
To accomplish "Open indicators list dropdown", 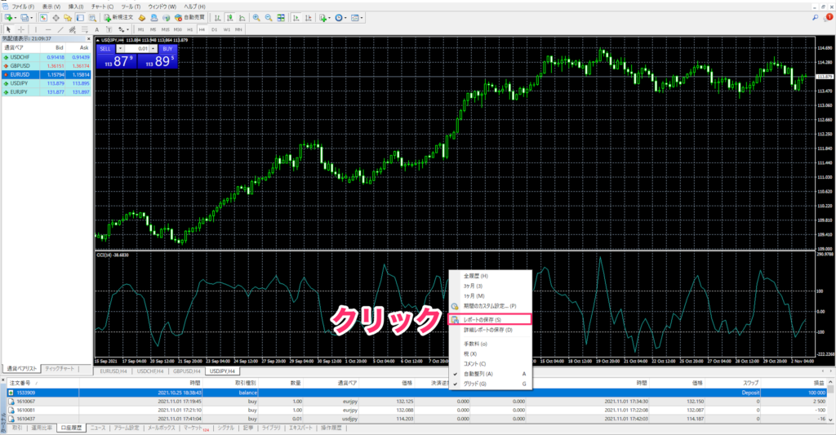I will [x=325, y=18].
